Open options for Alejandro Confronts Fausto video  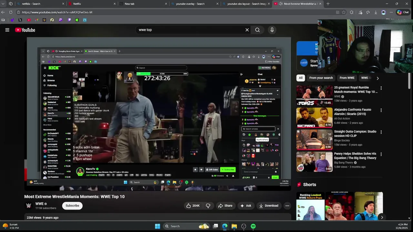[381, 110]
